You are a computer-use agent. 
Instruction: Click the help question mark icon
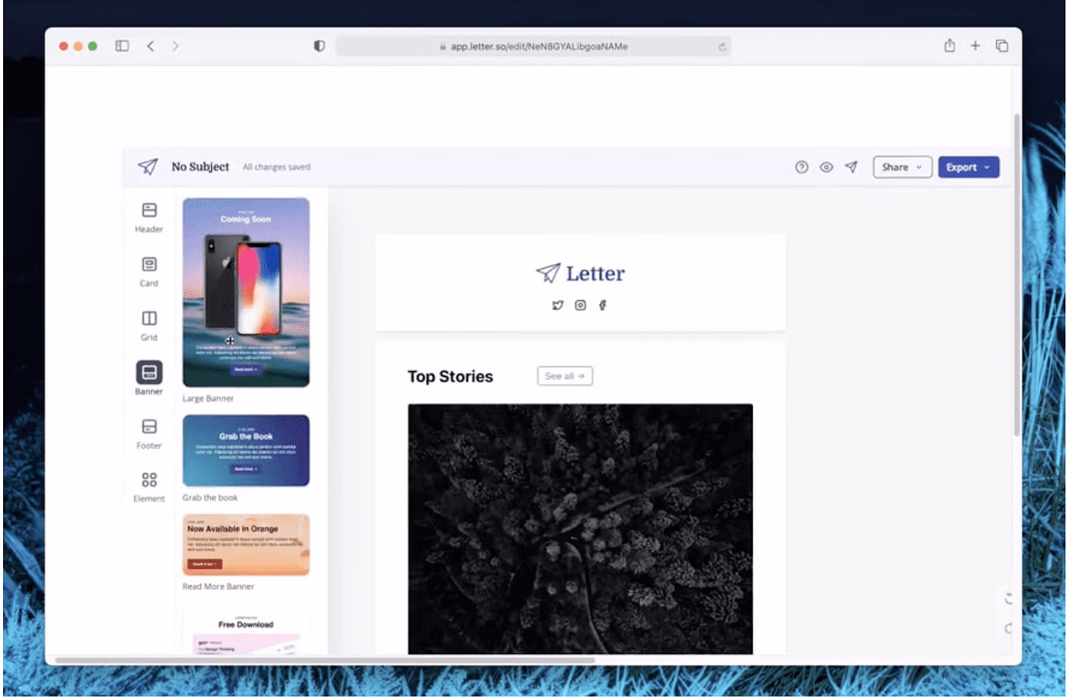coord(801,167)
